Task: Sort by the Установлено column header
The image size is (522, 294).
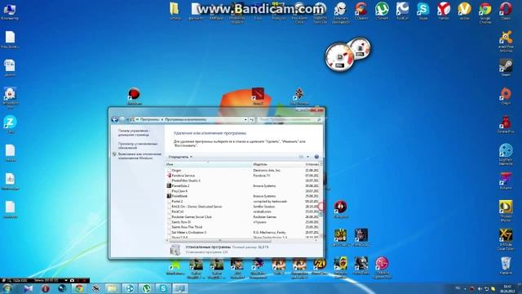Action: 312,164
